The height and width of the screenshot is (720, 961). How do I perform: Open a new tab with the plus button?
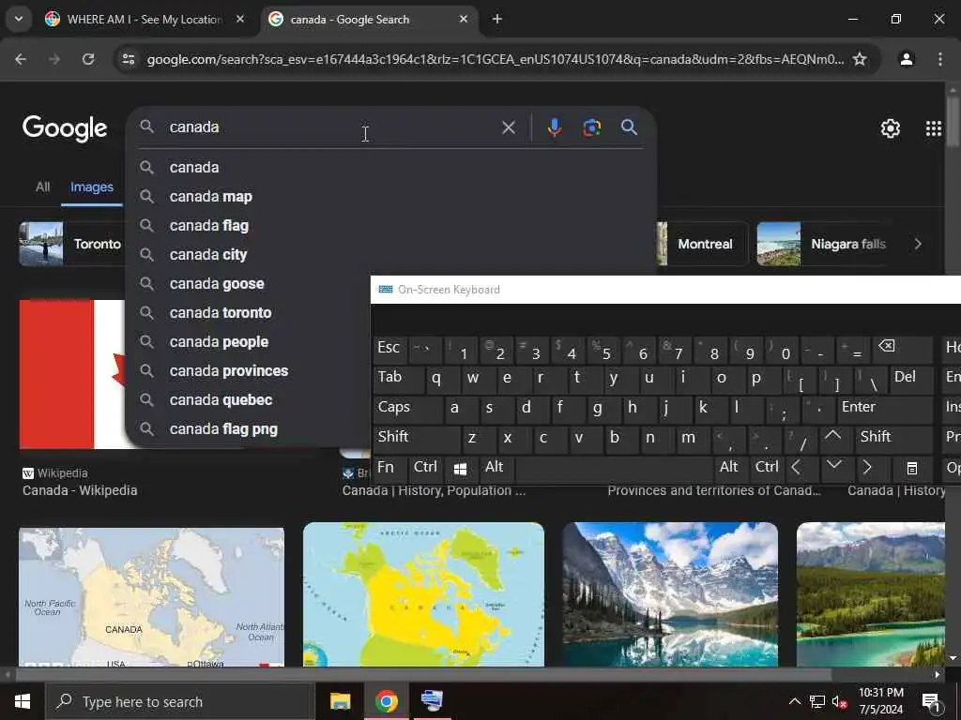(x=497, y=19)
